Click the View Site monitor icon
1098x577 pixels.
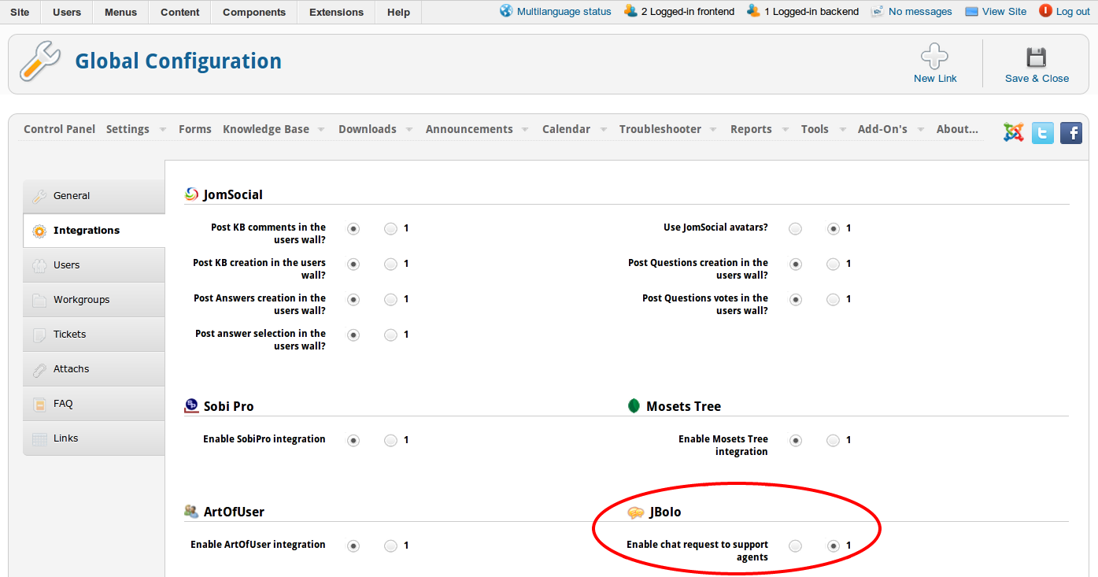pos(971,11)
